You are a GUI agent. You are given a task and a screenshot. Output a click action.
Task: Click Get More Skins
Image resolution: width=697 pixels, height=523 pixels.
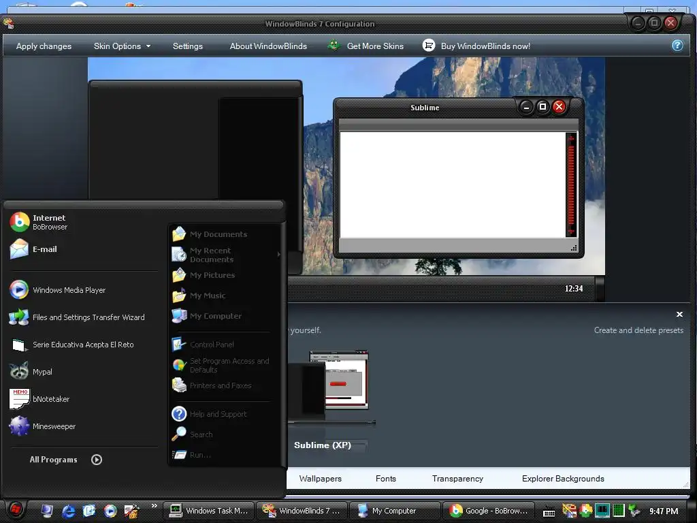tap(366, 46)
